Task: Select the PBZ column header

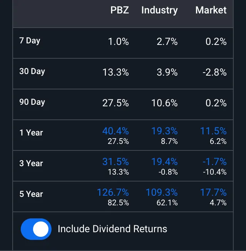Action: pos(120,10)
